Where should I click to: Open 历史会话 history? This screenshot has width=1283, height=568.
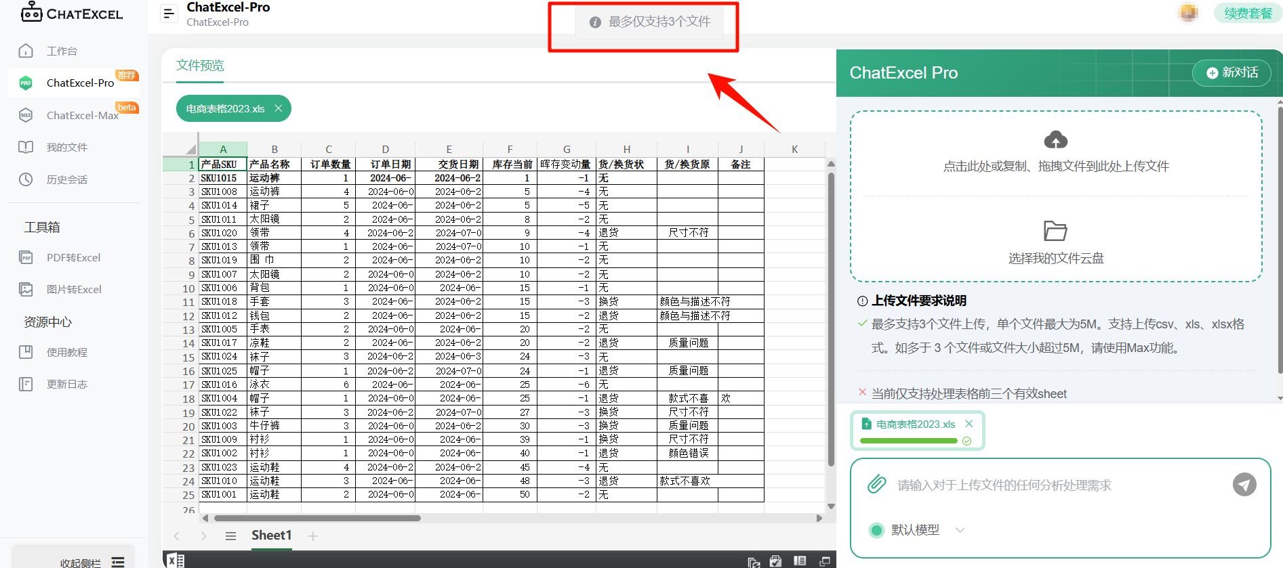[x=66, y=179]
